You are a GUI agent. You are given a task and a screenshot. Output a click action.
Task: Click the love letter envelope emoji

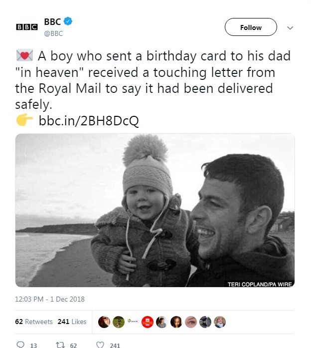[24, 55]
